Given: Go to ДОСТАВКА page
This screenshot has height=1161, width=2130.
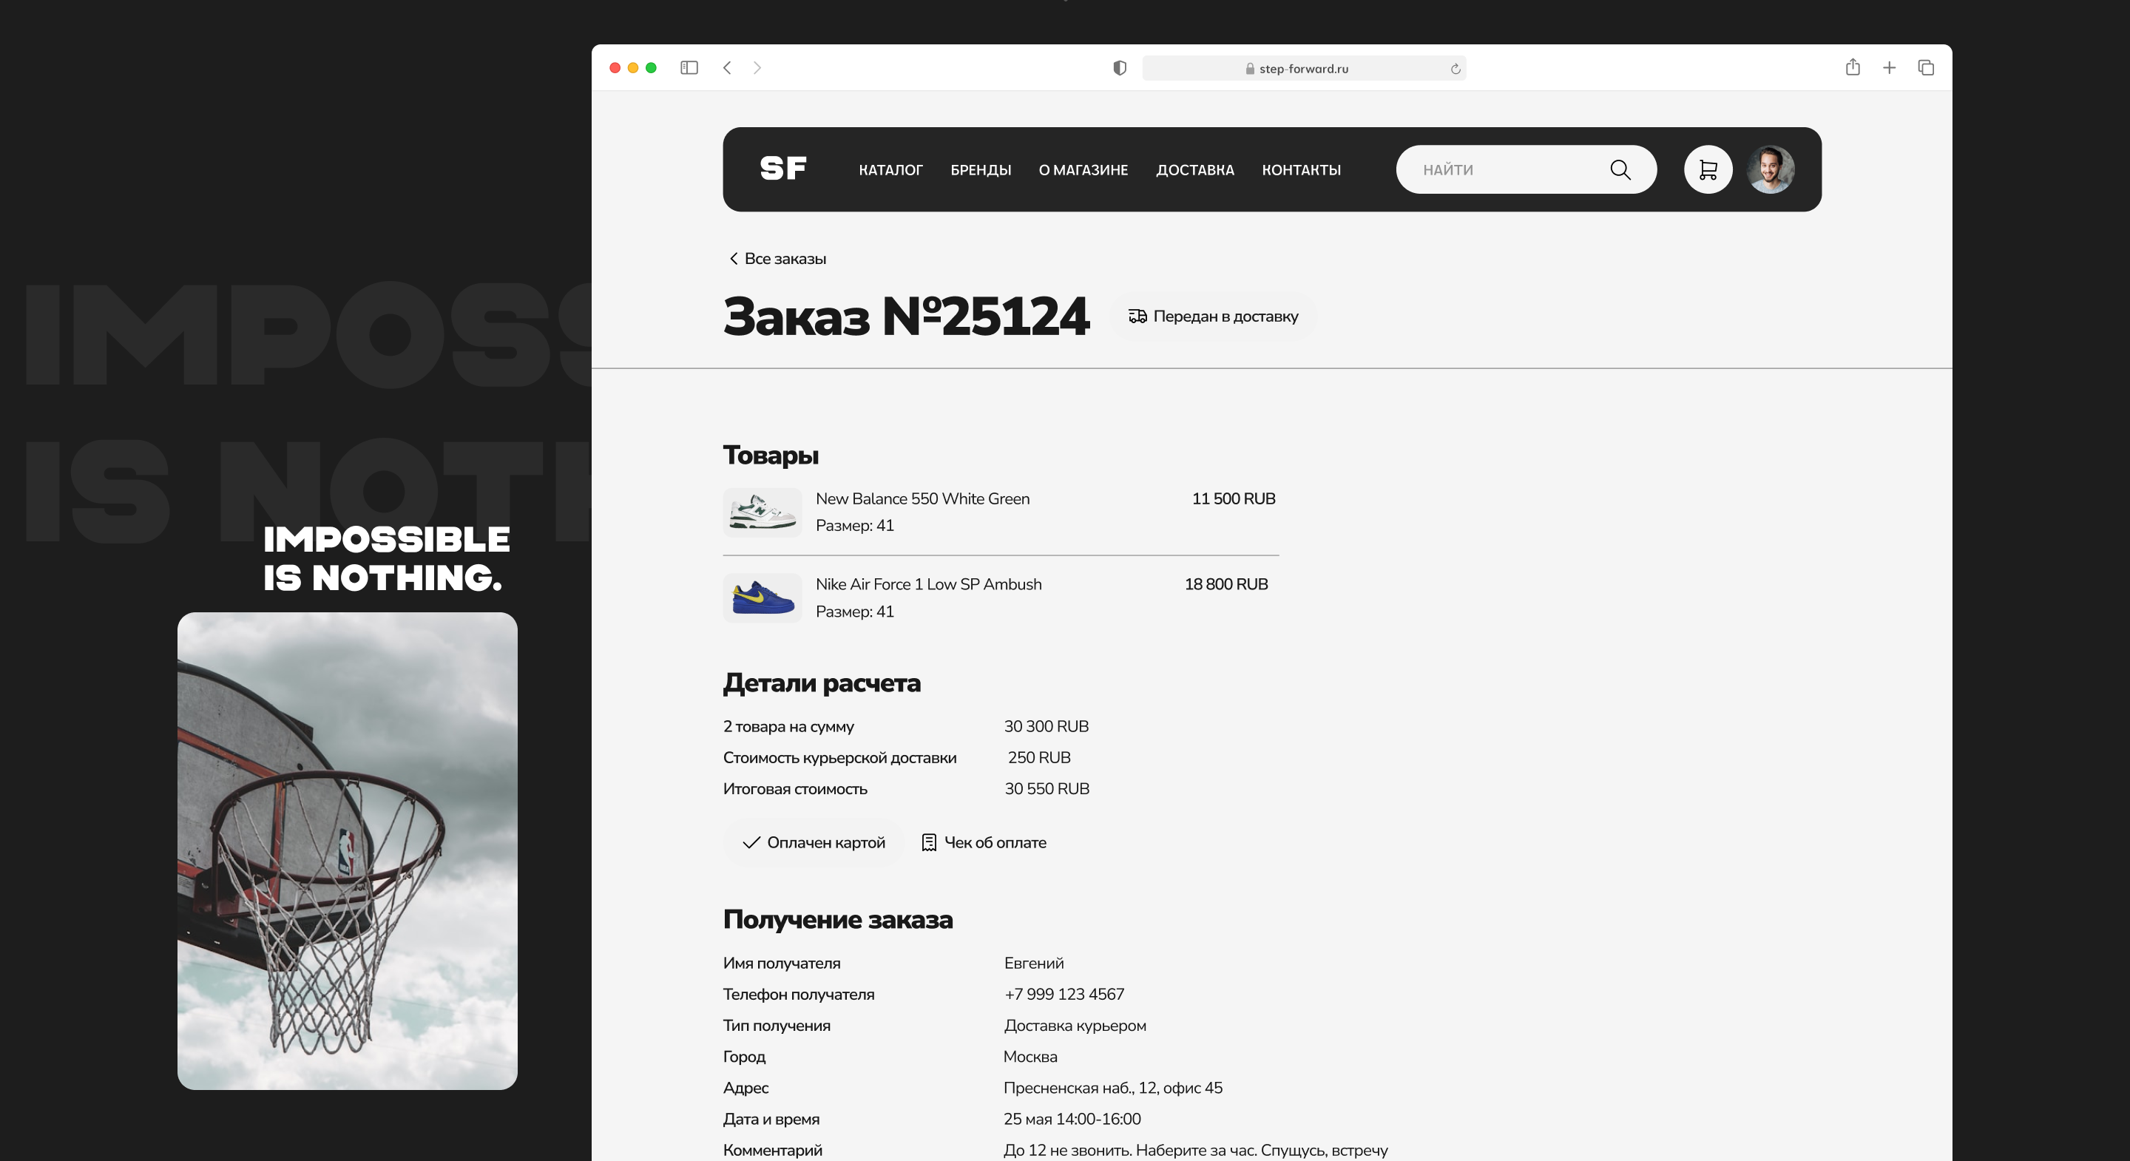Looking at the screenshot, I should click(x=1194, y=170).
